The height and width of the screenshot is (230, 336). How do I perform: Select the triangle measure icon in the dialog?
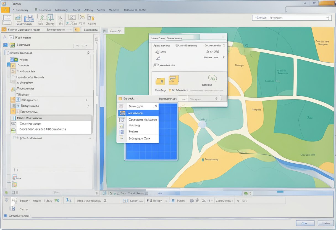click(158, 58)
